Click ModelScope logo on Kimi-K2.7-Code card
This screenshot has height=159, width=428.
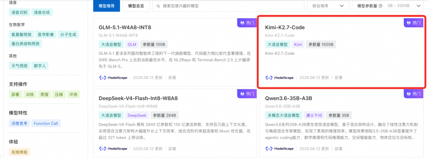[279, 78]
